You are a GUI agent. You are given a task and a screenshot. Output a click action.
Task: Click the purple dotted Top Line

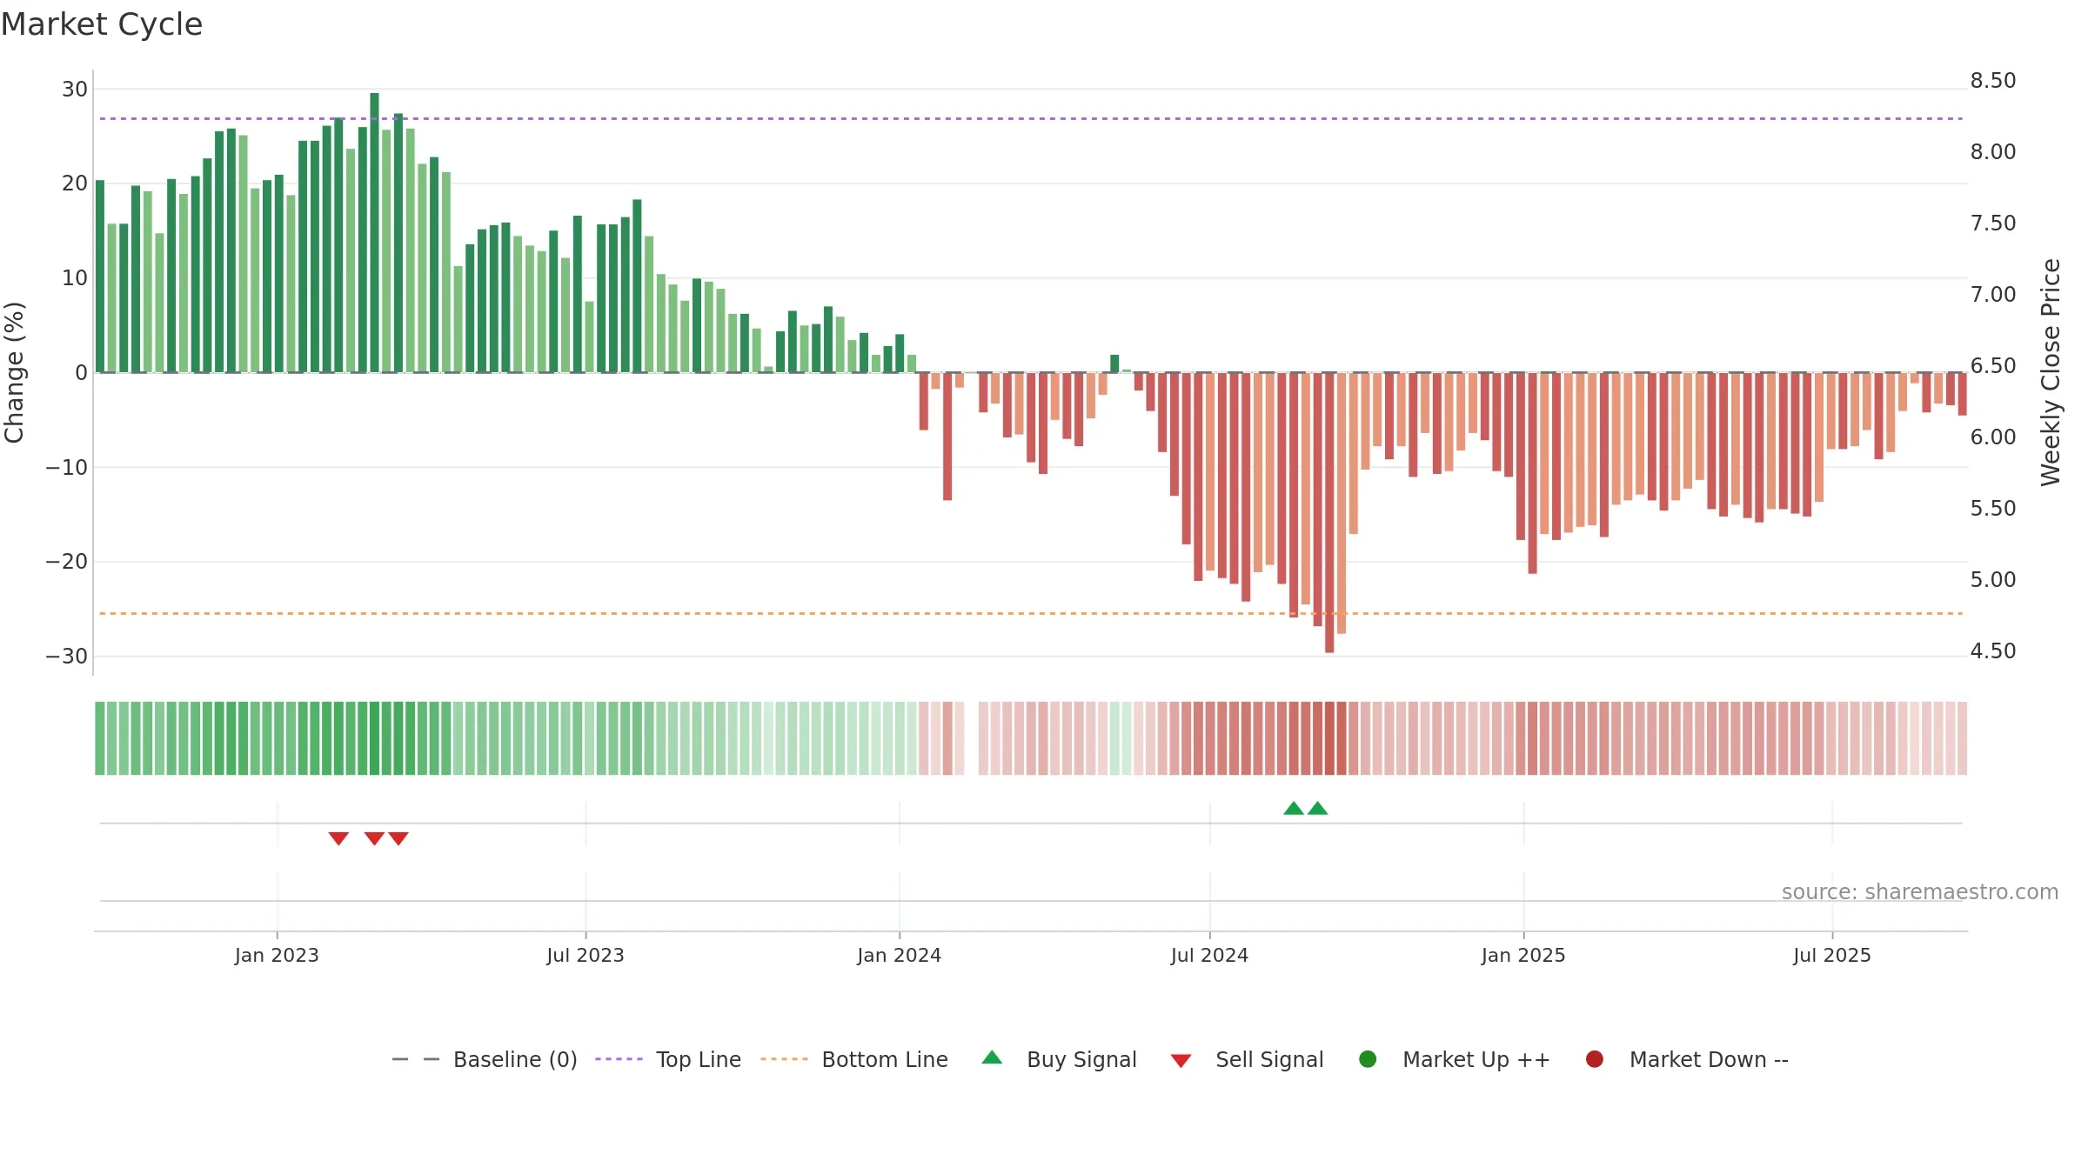(x=1031, y=118)
